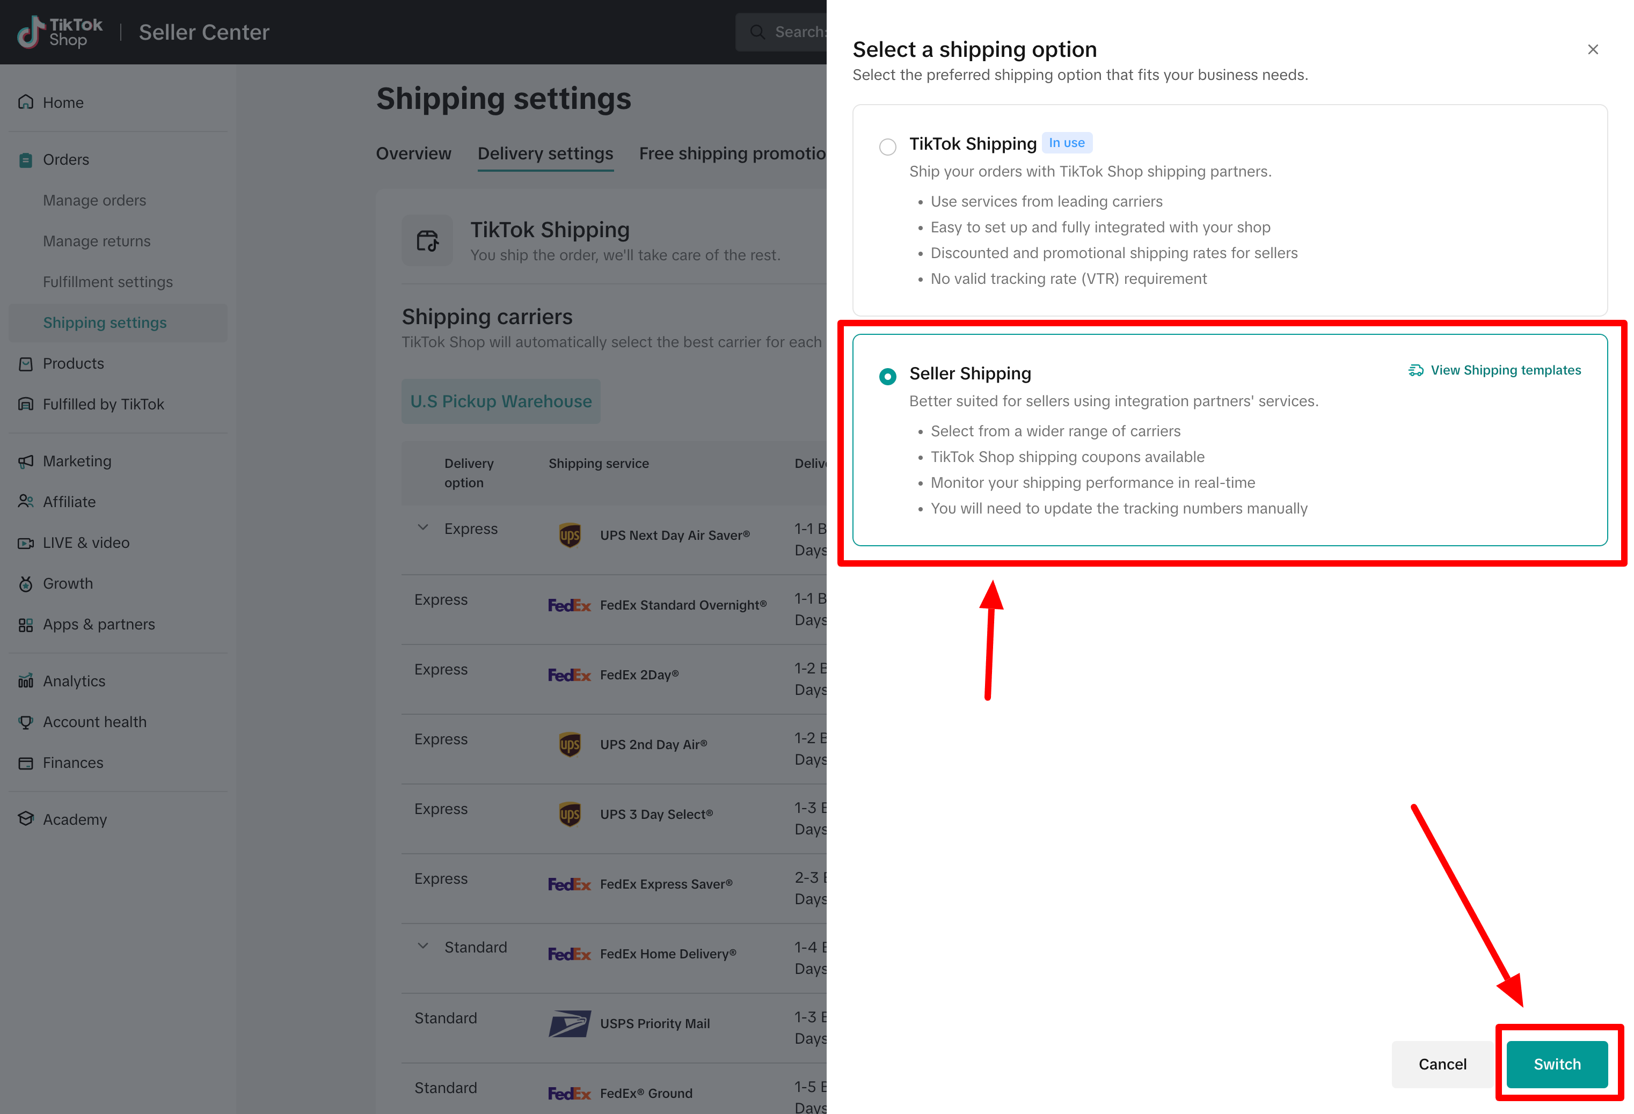Click the search input field
Viewport: 1634px width, 1114px height.
[x=781, y=32]
